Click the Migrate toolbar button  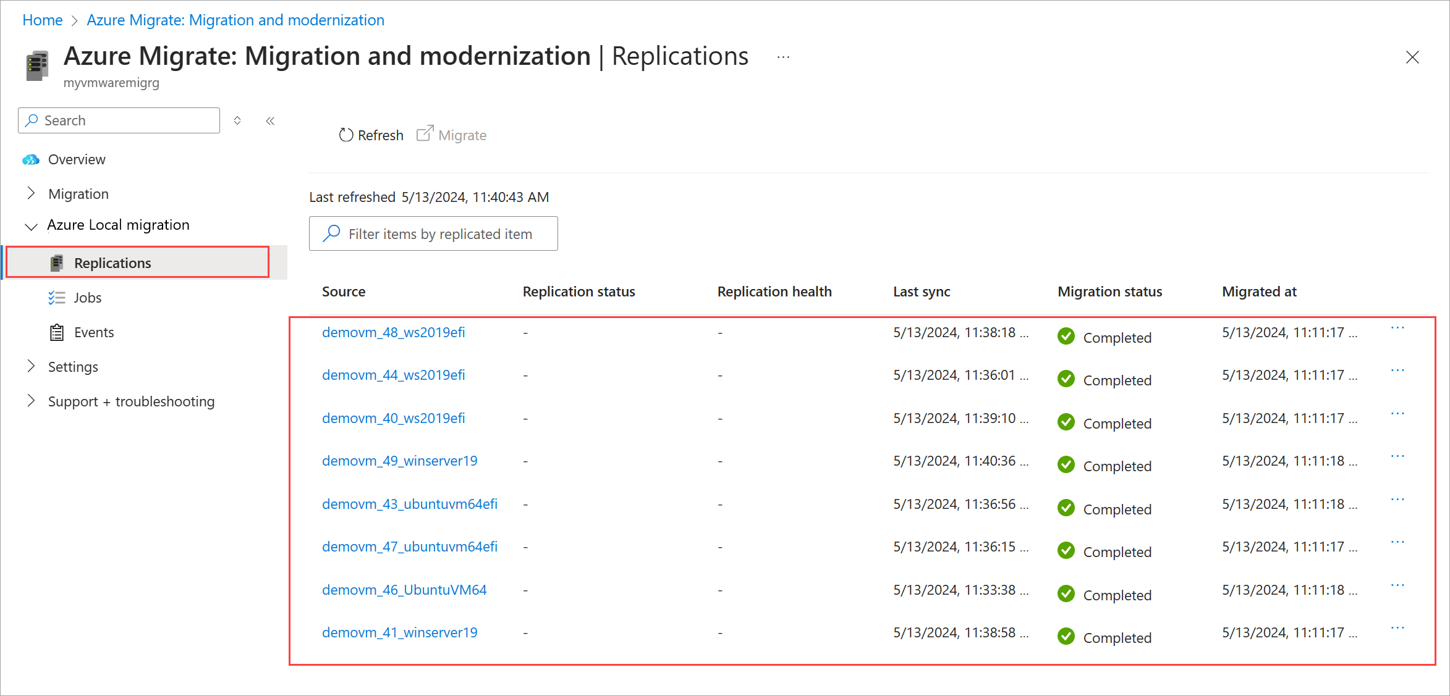coord(452,135)
